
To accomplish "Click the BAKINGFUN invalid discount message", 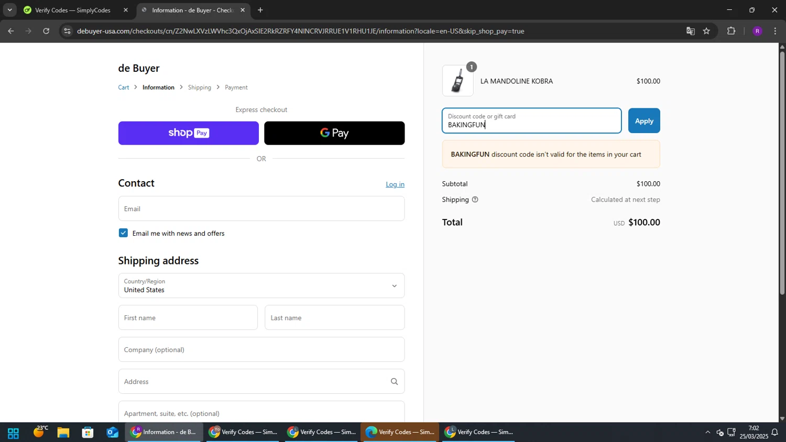I will 551,154.
